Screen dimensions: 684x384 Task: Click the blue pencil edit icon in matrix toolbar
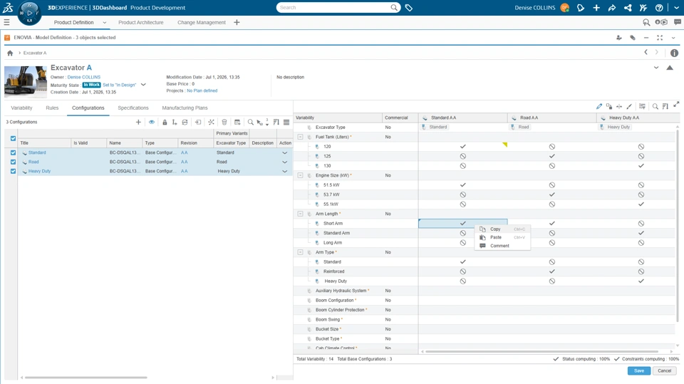point(599,106)
